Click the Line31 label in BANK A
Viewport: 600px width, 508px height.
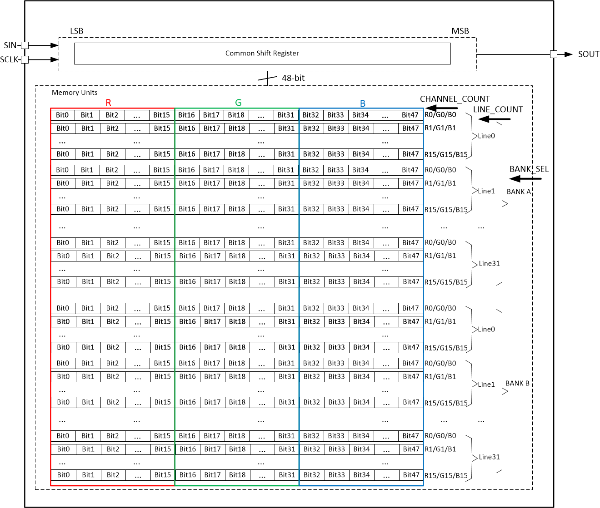(x=489, y=263)
